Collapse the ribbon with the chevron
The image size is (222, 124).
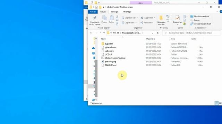click(x=217, y=12)
